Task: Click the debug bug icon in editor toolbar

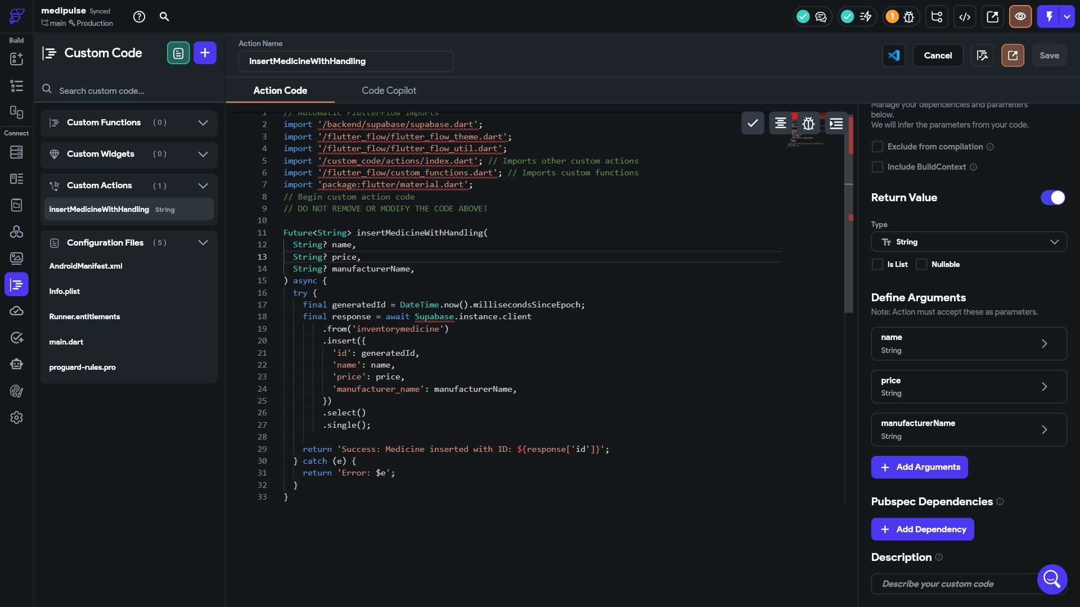Action: tap(808, 123)
